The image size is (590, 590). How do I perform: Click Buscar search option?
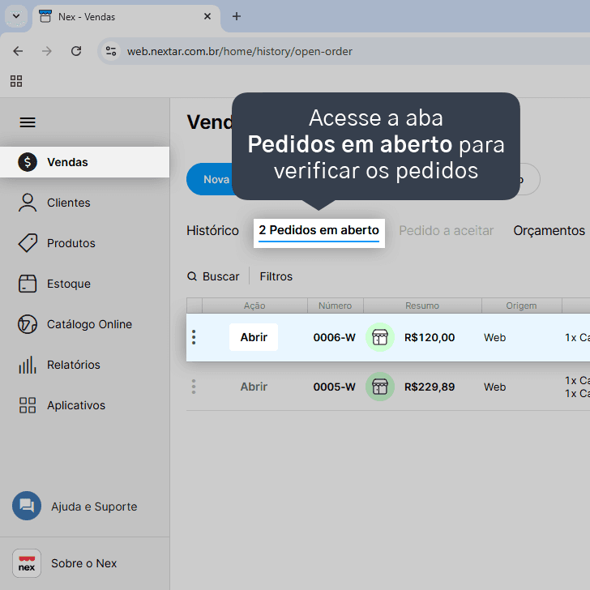[213, 276]
